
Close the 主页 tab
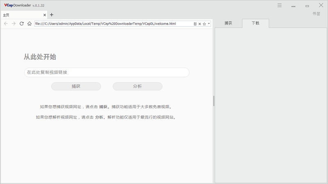point(45,15)
